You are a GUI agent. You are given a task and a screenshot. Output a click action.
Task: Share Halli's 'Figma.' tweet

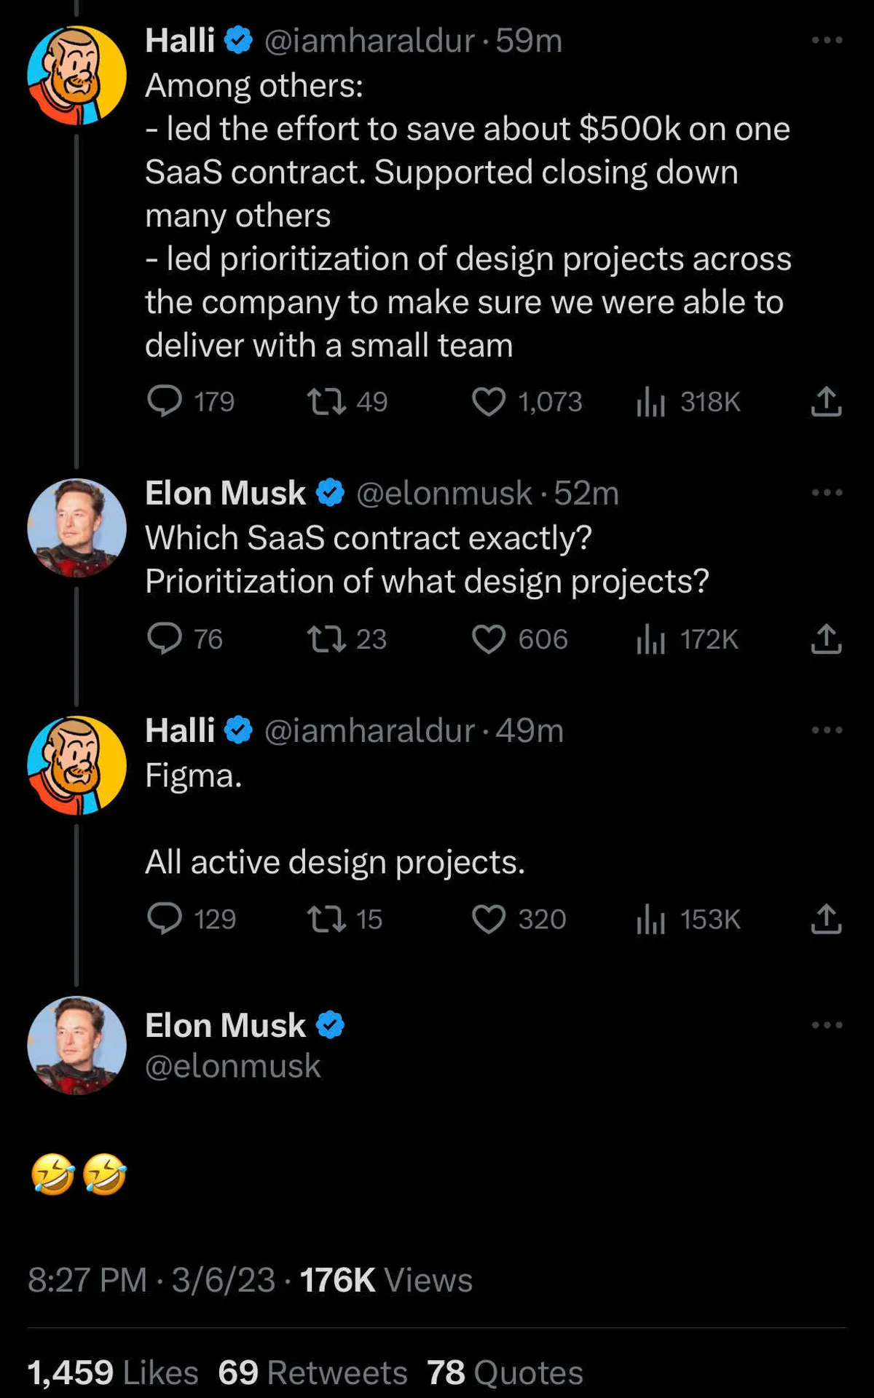(826, 919)
